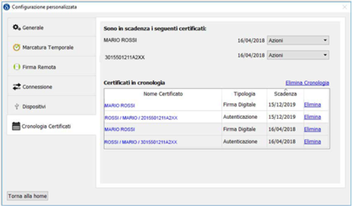Select Cronologia Certificati tab

(x=52, y=125)
